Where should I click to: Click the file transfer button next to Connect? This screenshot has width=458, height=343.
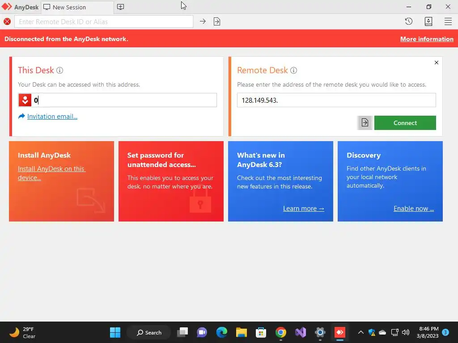pos(365,123)
